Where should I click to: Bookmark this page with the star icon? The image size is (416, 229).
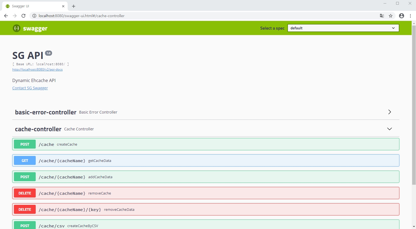coord(391,16)
